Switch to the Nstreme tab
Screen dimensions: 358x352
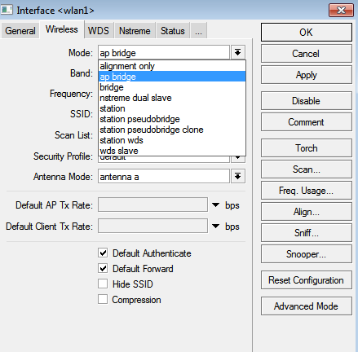click(135, 31)
